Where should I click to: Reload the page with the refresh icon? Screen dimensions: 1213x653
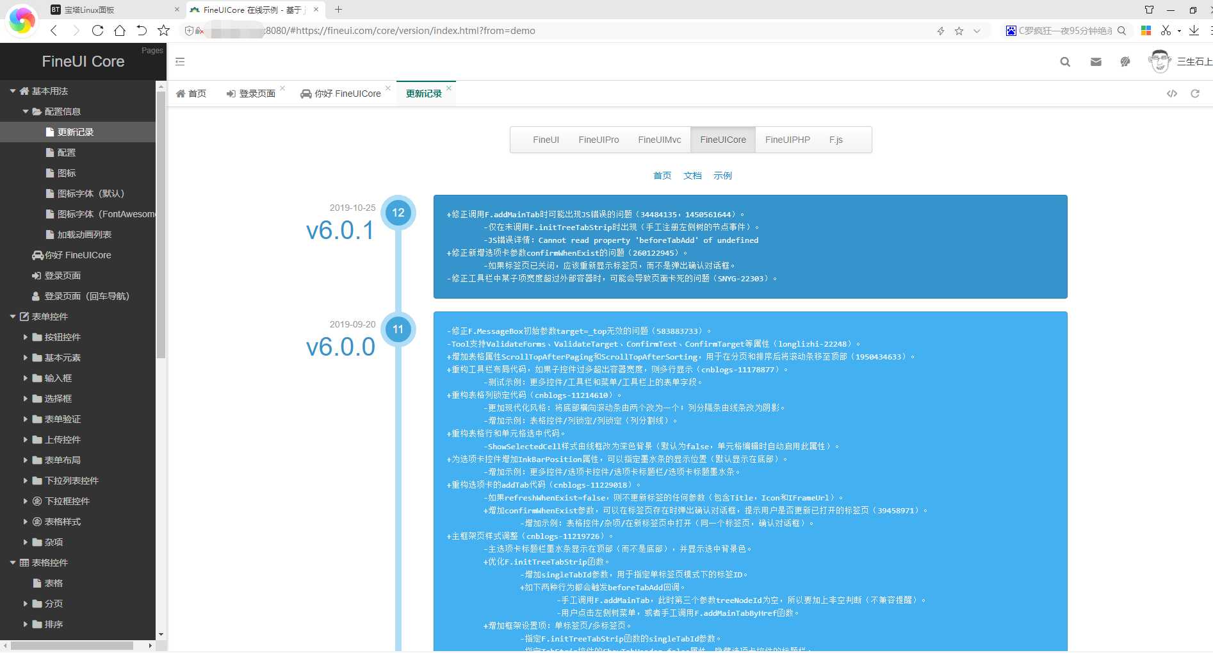pos(98,30)
